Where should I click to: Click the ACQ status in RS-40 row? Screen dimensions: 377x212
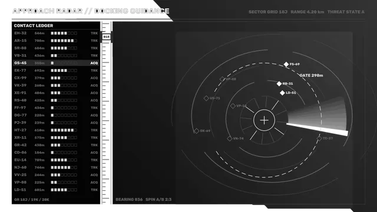pyautogui.click(x=94, y=101)
